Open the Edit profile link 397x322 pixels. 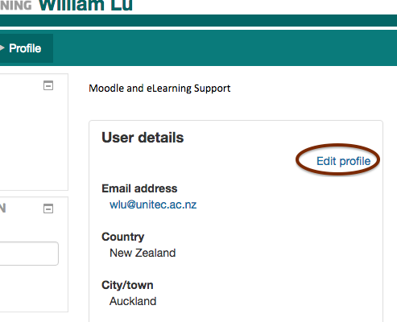coord(343,161)
